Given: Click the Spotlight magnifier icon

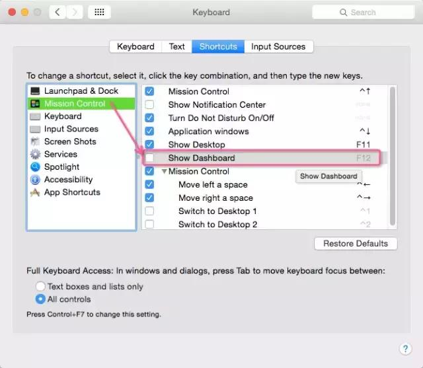Looking at the screenshot, I should point(35,167).
